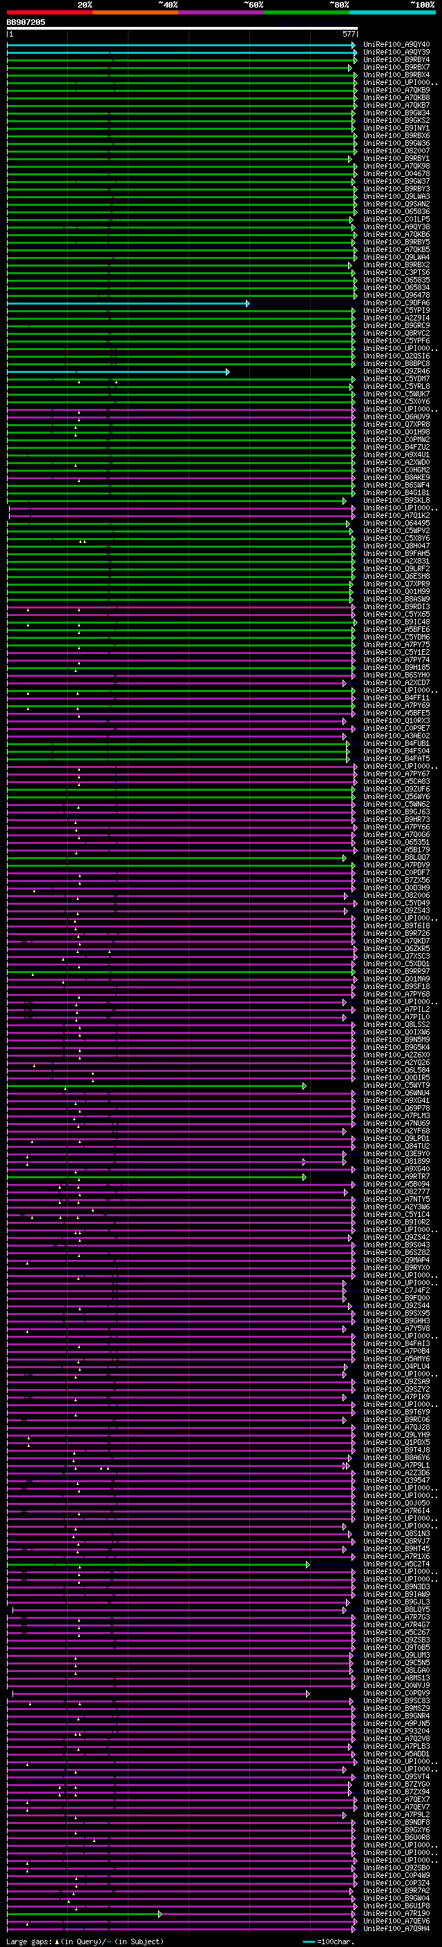Click the cyan ~100% identity legend segment

click(x=392, y=12)
